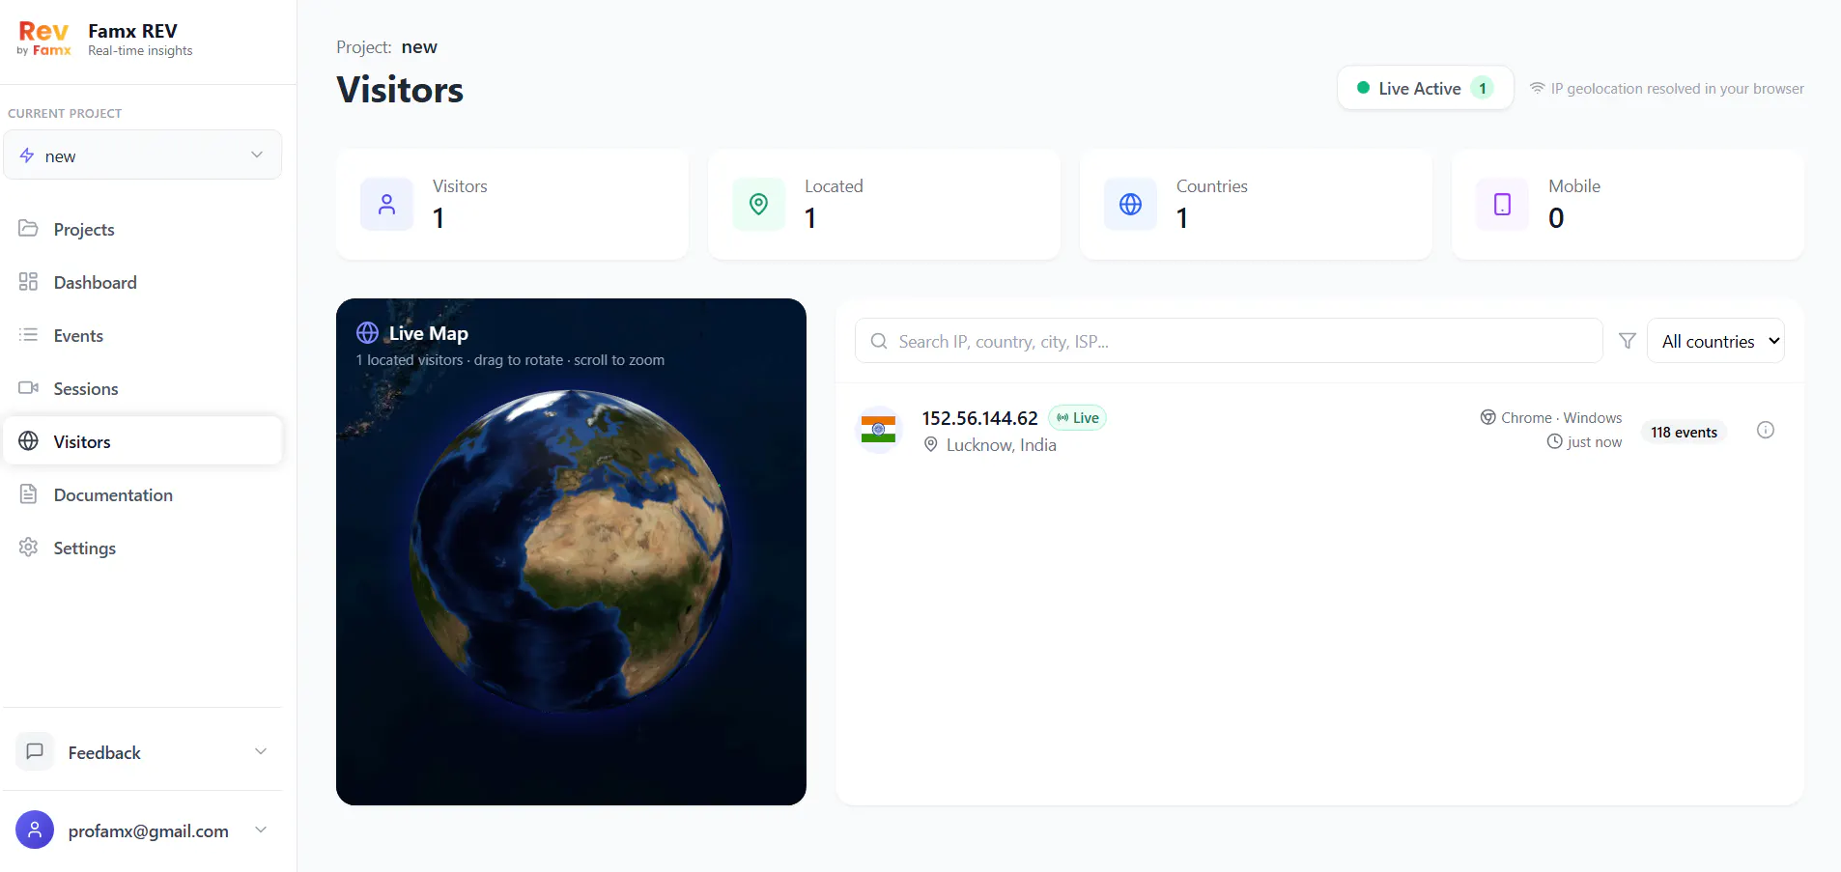This screenshot has height=872, width=1841.
Task: Click the filter funnel icon
Action: [x=1628, y=341]
